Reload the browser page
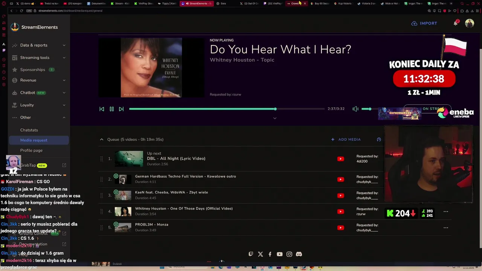Screen dimensions: 482x271 click(x=21, y=11)
